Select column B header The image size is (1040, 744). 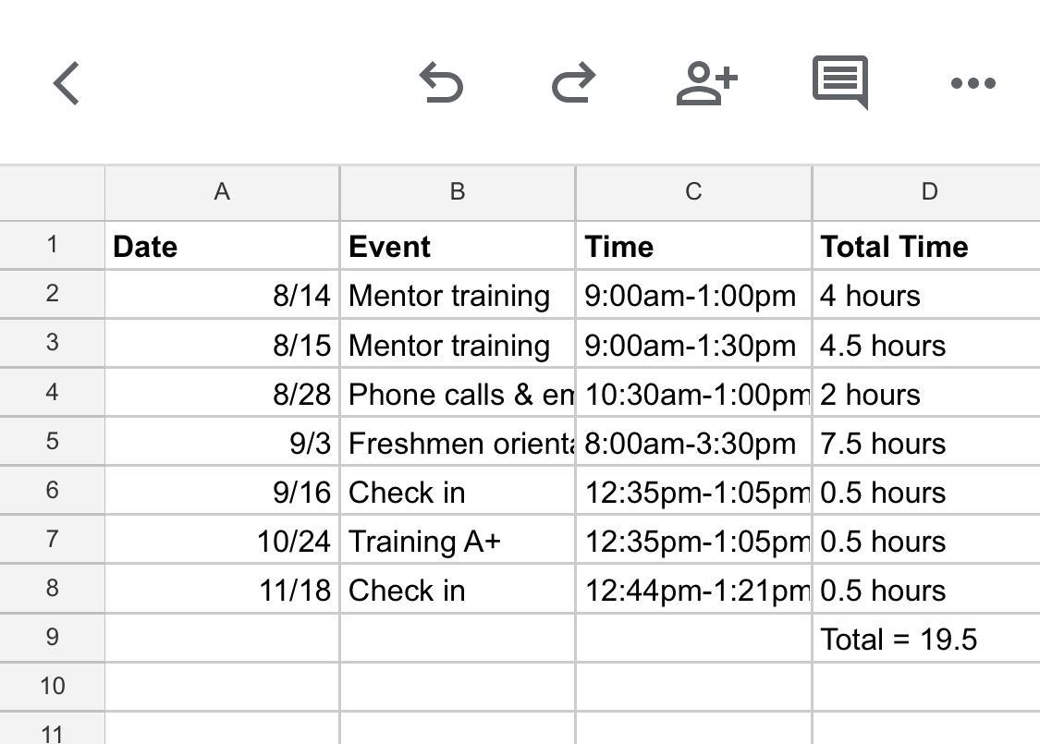[457, 192]
